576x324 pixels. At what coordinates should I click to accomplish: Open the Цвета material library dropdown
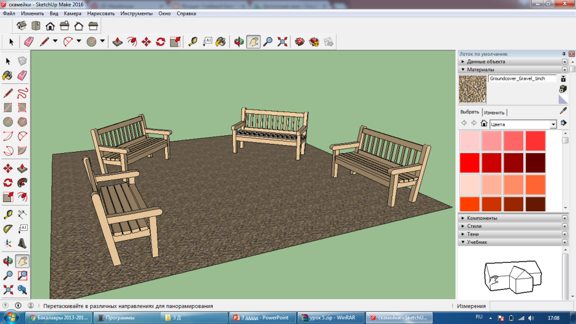(x=553, y=124)
